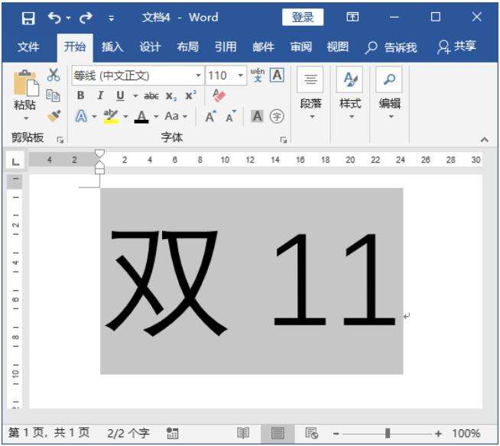Toggle subscript formatting

coord(171,96)
